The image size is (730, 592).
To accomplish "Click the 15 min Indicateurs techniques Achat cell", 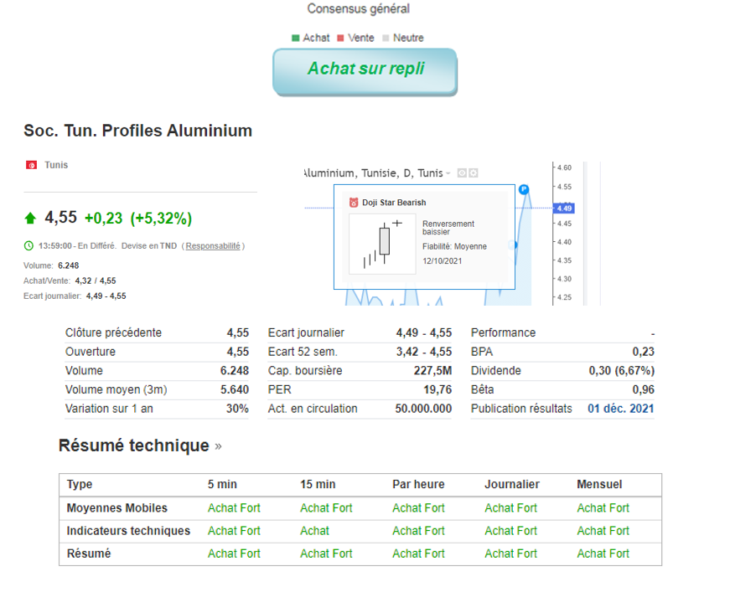I will point(314,531).
